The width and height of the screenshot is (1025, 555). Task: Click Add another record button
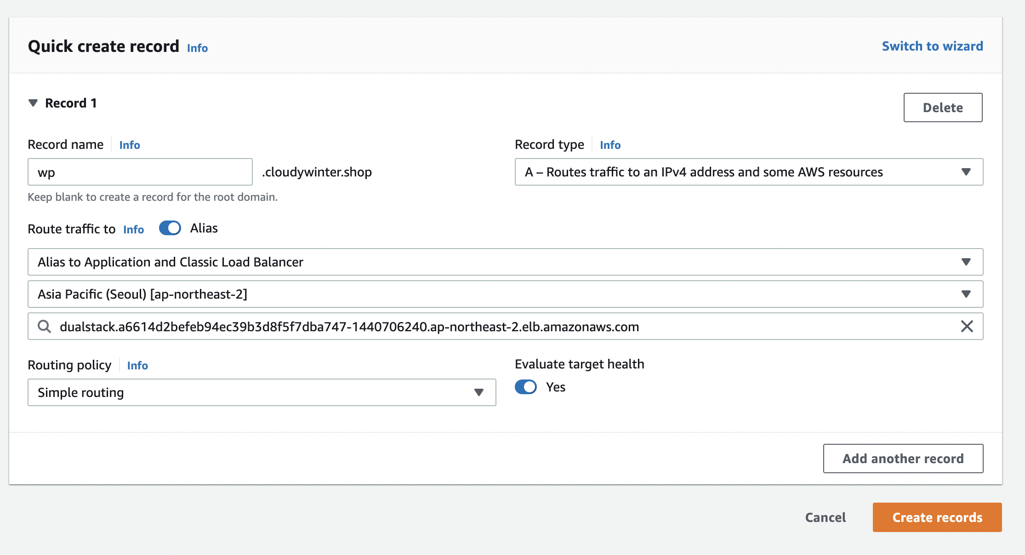[x=903, y=459]
